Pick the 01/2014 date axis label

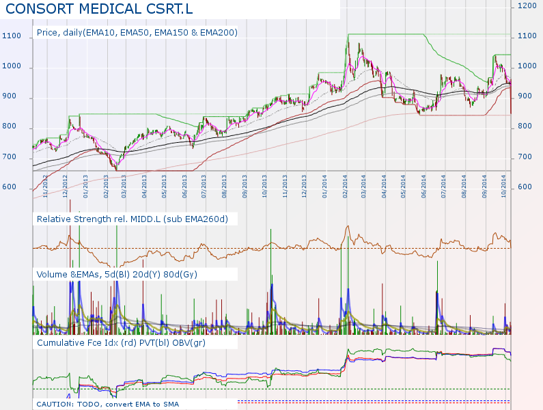(324, 186)
